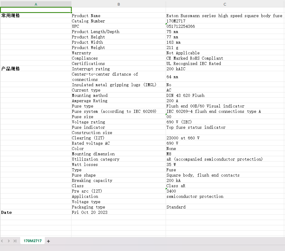Click 'Center-to-center distance of connections' cell

click(118, 77)
